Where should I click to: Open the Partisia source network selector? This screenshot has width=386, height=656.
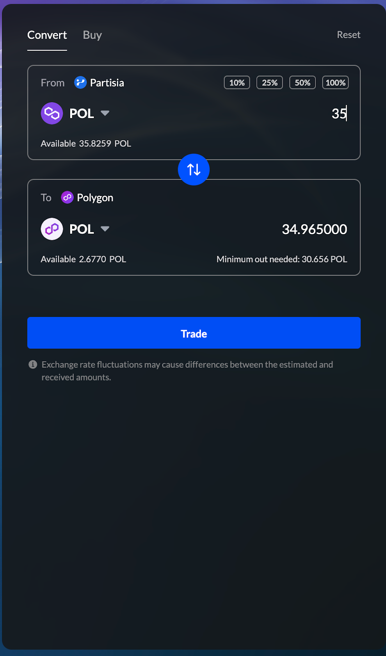click(99, 82)
